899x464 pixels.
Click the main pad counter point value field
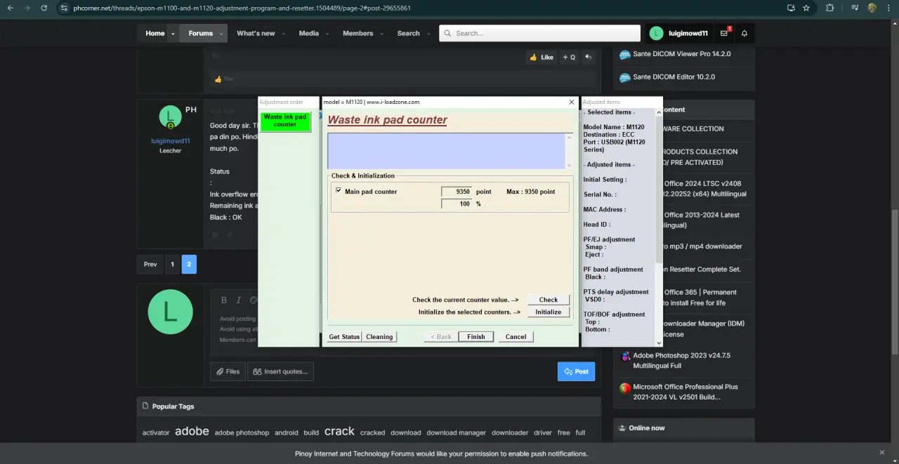(457, 192)
